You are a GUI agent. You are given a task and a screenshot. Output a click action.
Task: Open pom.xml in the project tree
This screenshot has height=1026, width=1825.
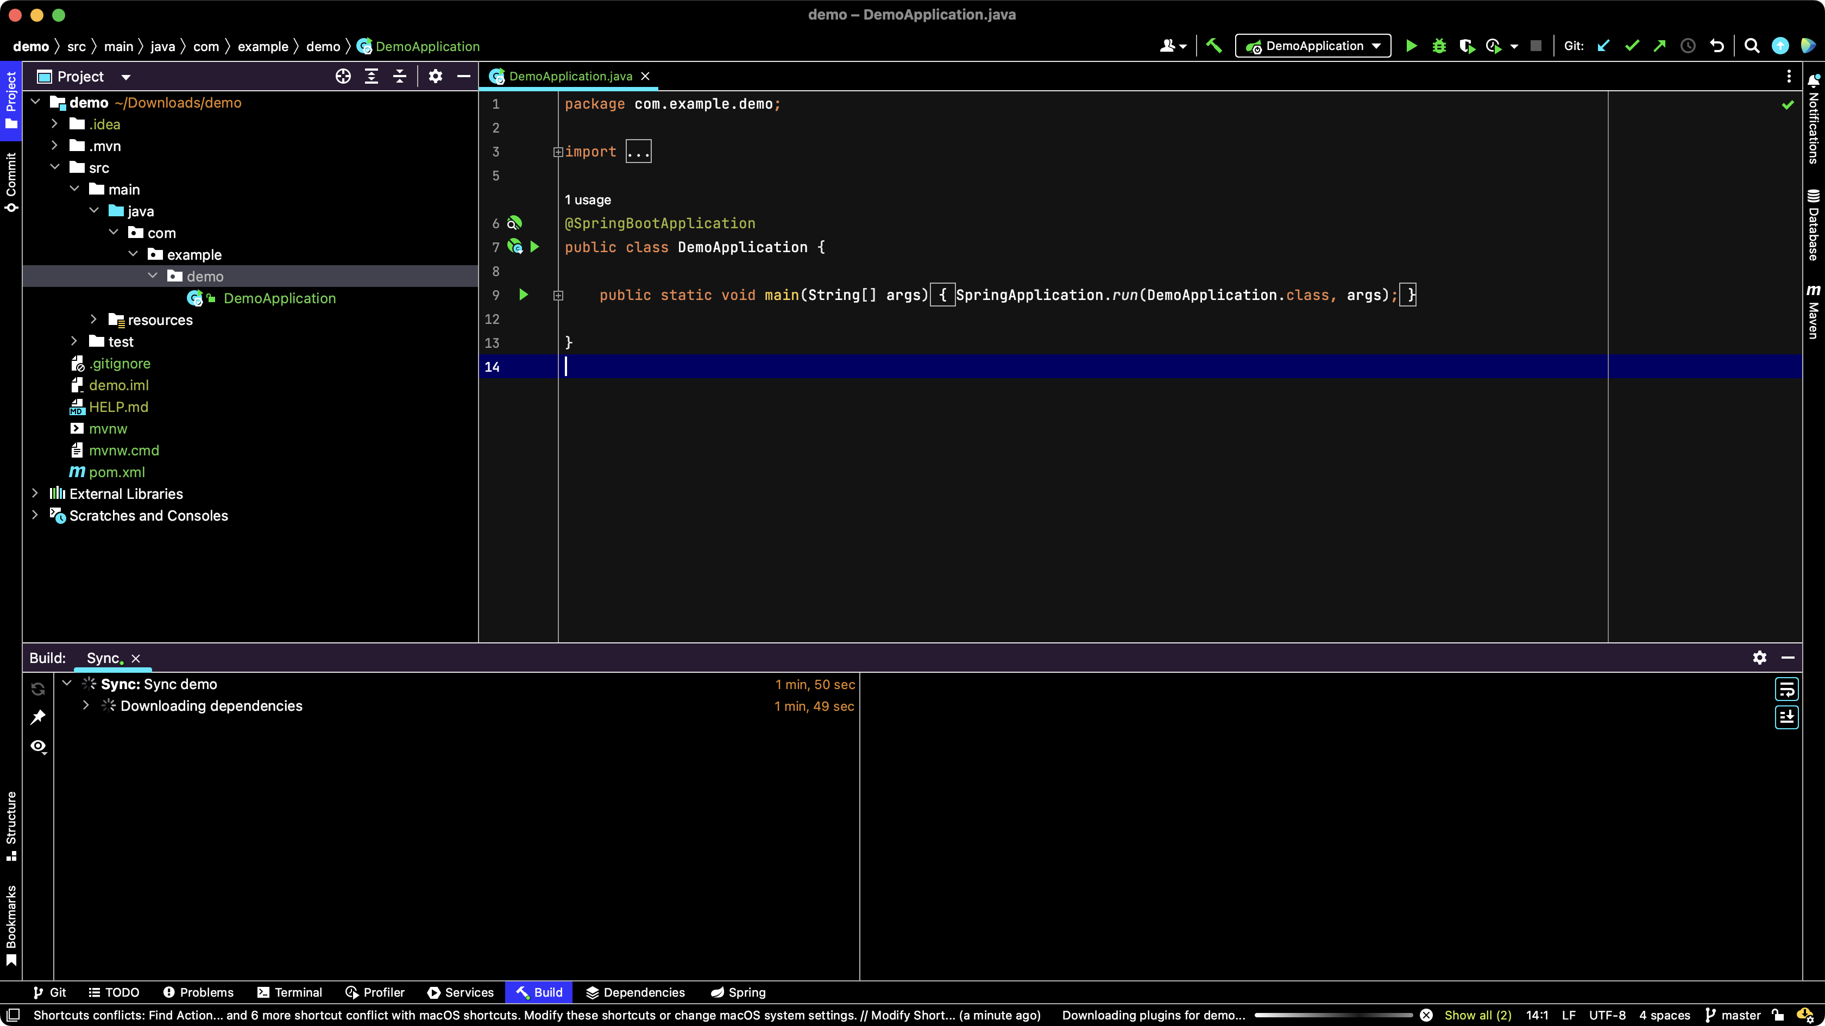[116, 472]
